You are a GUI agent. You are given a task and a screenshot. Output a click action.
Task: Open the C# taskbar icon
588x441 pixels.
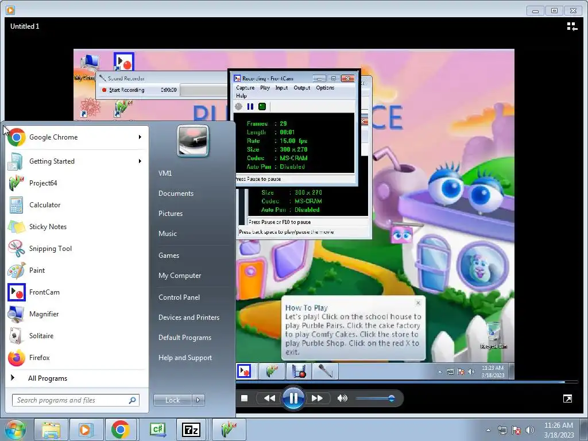[157, 430]
